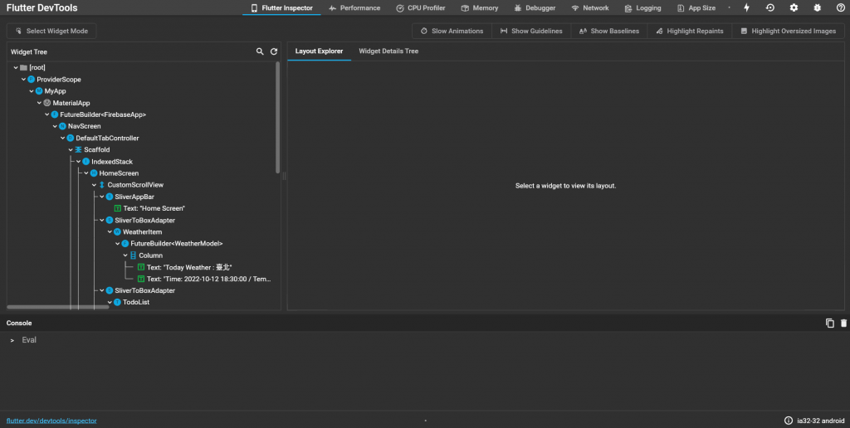Viewport: 850px width, 428px height.
Task: Collapse the IndexedStack node
Action: [x=79, y=162]
